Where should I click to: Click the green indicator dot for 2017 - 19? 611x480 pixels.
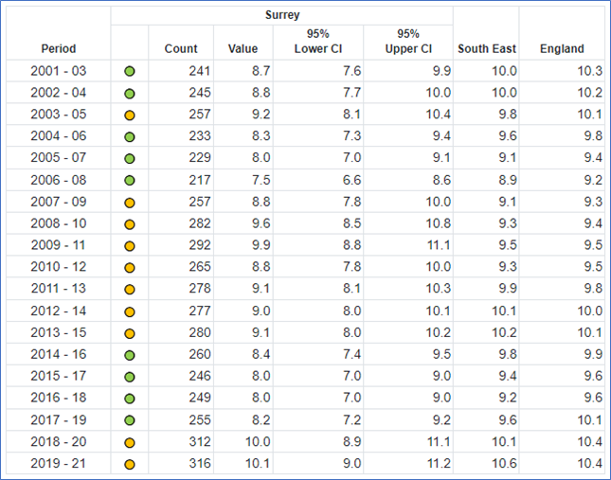tap(130, 420)
